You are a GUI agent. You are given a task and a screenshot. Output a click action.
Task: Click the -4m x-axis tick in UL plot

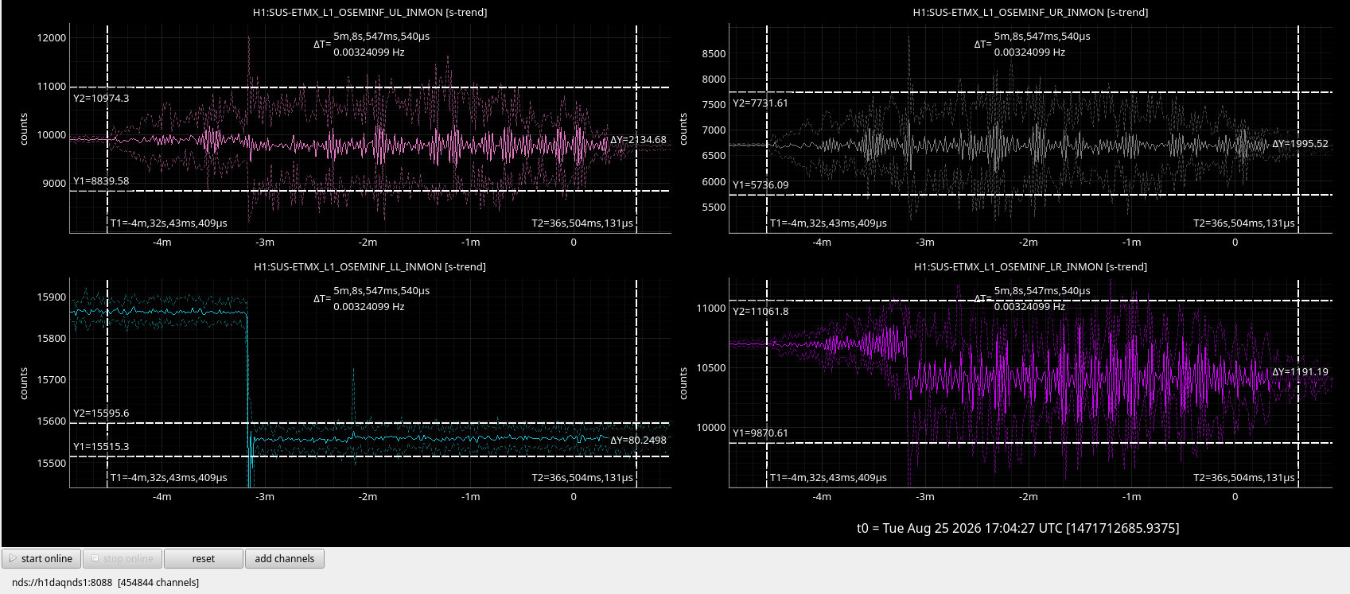[x=162, y=242]
